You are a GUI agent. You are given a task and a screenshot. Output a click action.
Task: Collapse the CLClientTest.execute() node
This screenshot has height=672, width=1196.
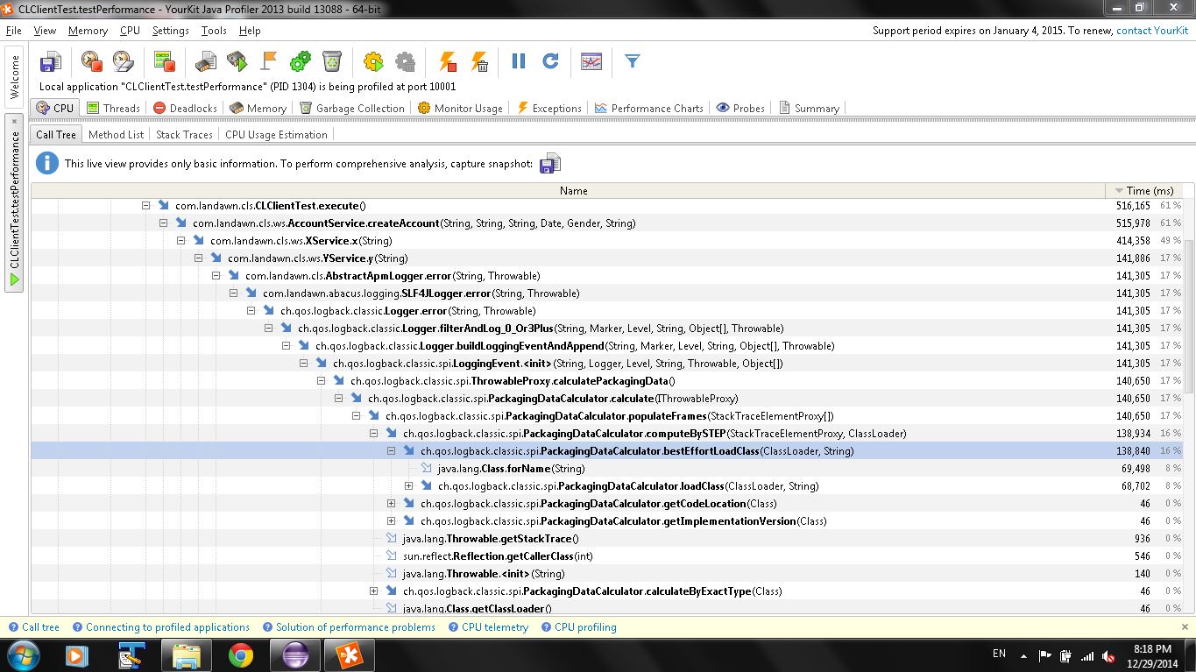146,206
